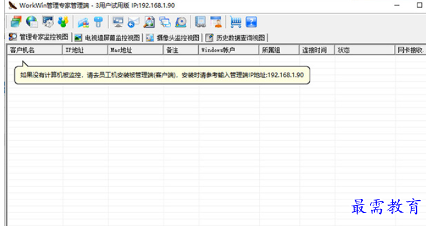Click the 状态 column header
426x226 pixels.
[x=364, y=50]
